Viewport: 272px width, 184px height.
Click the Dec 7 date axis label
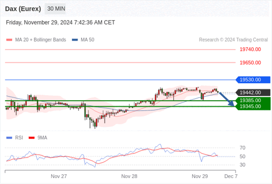pyautogui.click(x=231, y=176)
